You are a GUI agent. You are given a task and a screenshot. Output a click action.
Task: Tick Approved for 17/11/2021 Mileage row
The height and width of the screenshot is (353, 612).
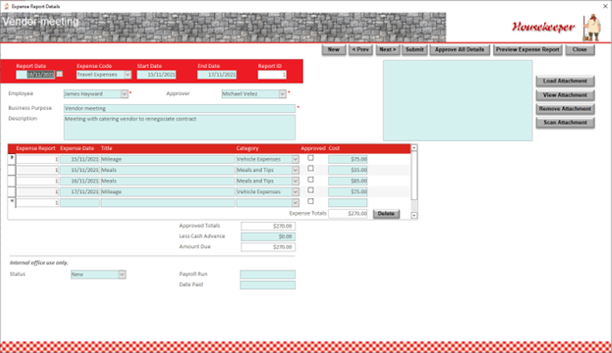pyautogui.click(x=311, y=190)
